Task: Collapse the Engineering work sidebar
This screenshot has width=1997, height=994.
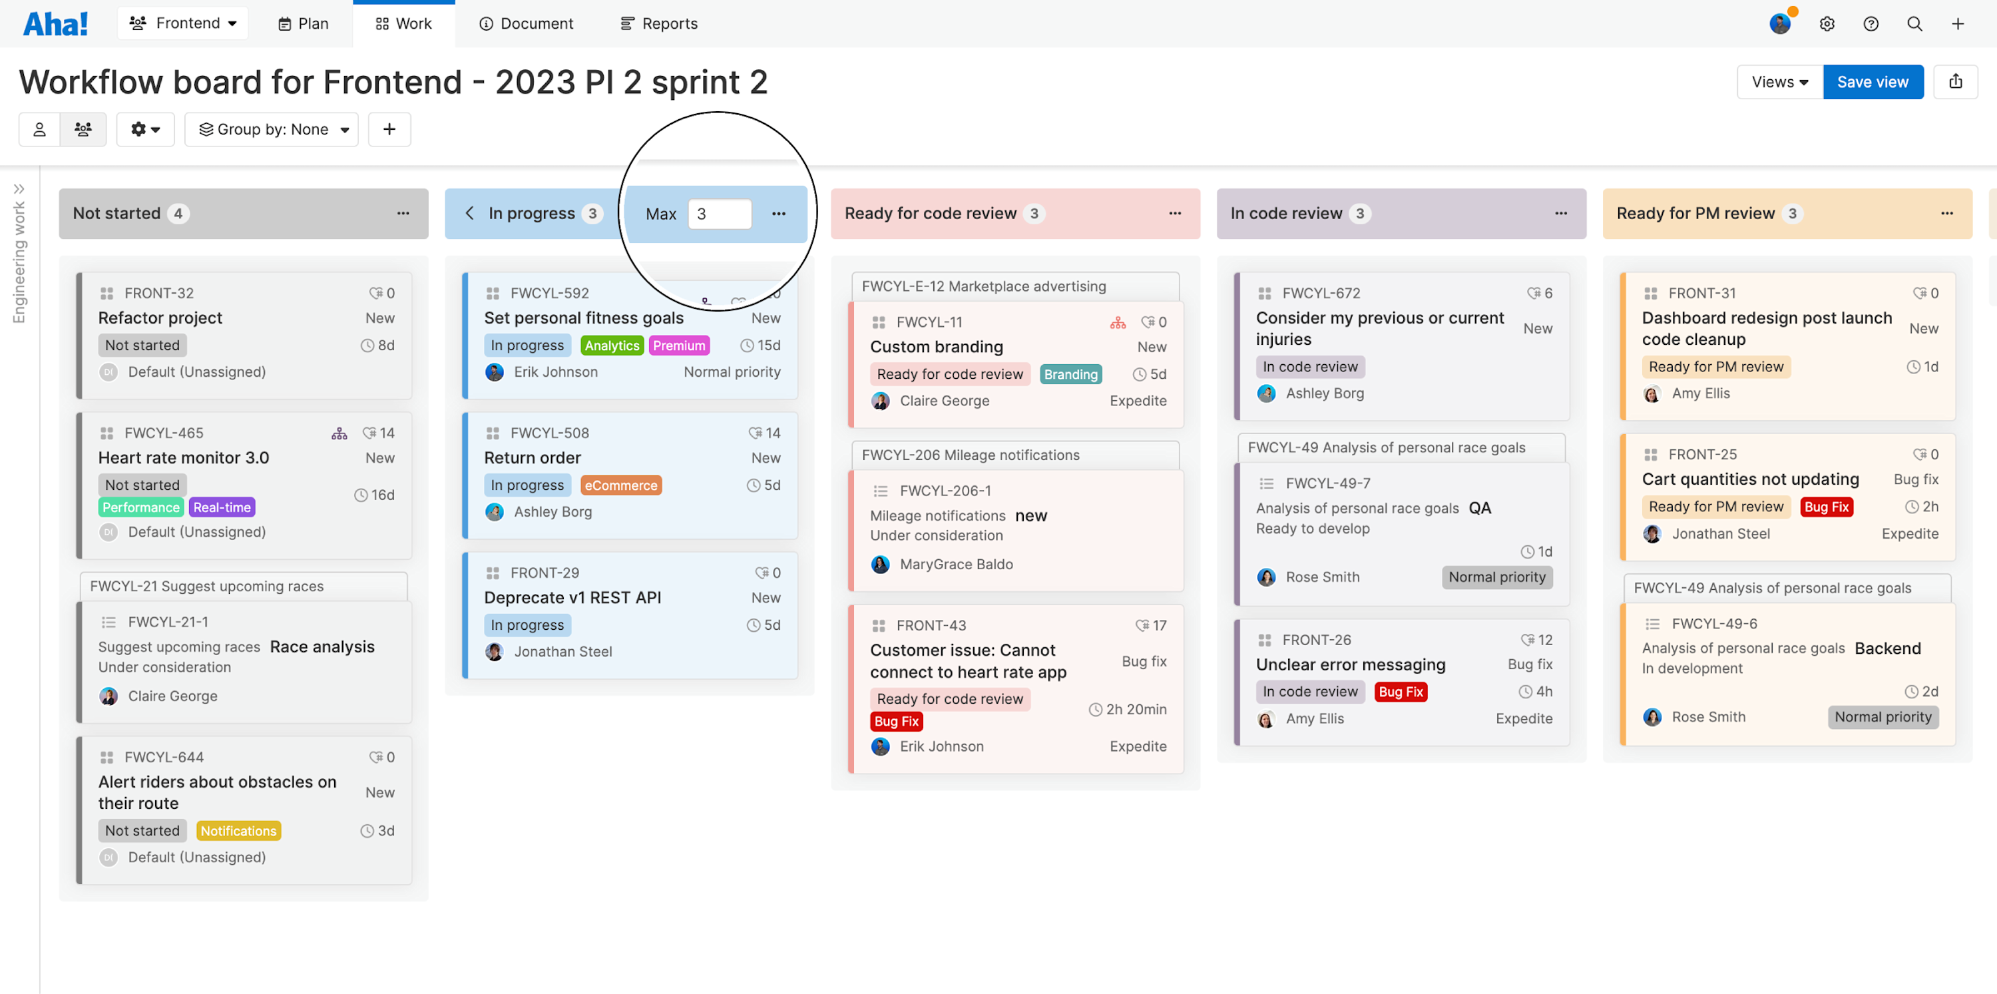Action: click(x=19, y=188)
